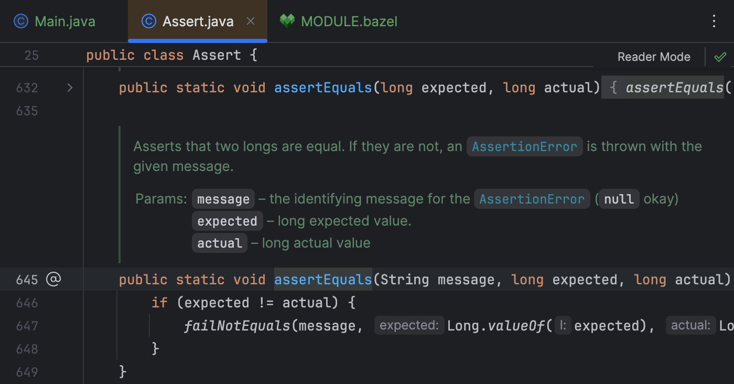Close the Assert.java tab
The height and width of the screenshot is (384, 734).
pyautogui.click(x=250, y=21)
